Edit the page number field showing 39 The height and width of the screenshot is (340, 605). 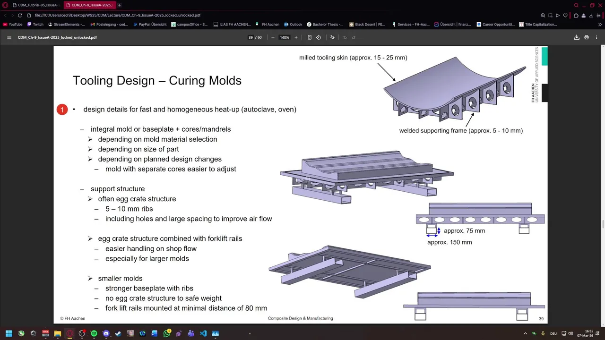click(251, 37)
